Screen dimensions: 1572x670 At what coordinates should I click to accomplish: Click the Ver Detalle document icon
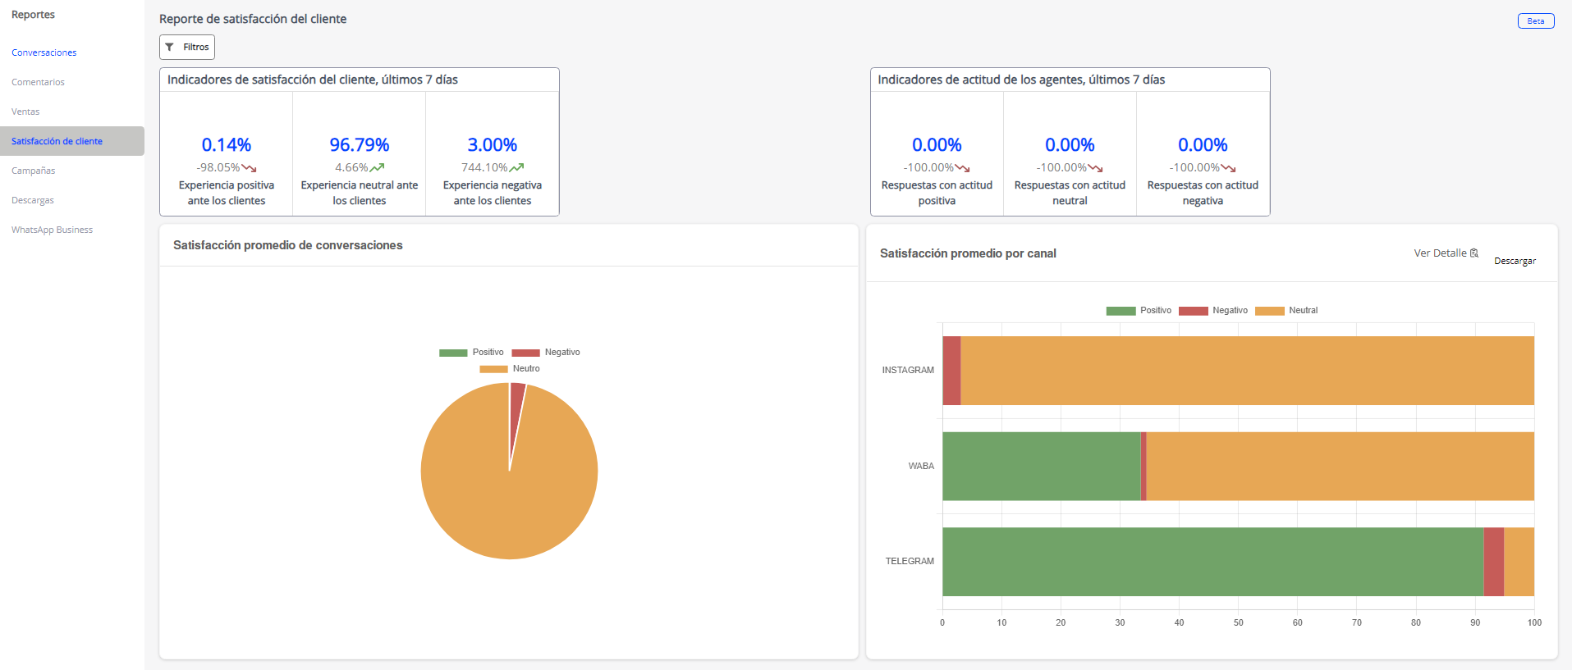1474,253
